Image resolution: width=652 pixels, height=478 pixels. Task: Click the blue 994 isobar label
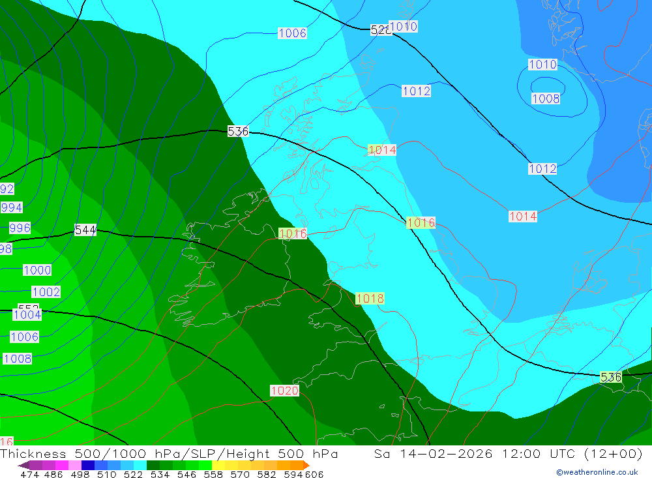tap(12, 207)
